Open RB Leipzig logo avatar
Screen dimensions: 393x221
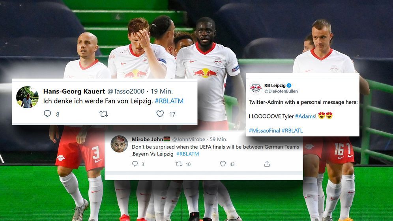(x=256, y=88)
